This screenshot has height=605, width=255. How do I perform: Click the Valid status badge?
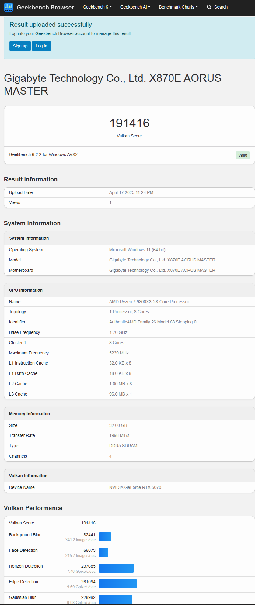click(243, 155)
